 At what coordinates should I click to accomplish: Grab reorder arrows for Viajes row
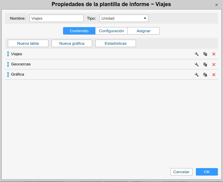point(8,54)
